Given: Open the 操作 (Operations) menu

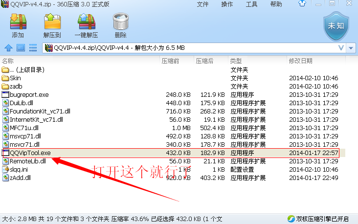Looking at the screenshot, I should click(227, 4).
